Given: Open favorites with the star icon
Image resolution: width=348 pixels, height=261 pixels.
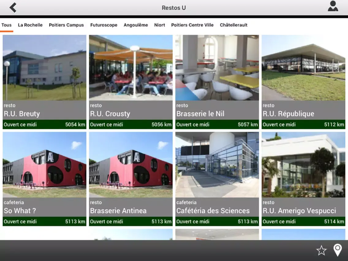Looking at the screenshot, I should pos(321,250).
